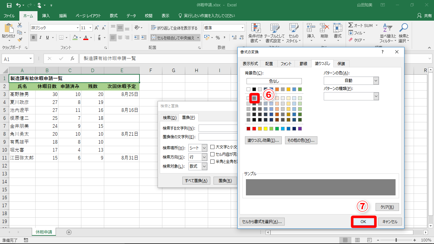
Task: Click the OK button in 書式の変換 dialog
Action: click(x=363, y=222)
